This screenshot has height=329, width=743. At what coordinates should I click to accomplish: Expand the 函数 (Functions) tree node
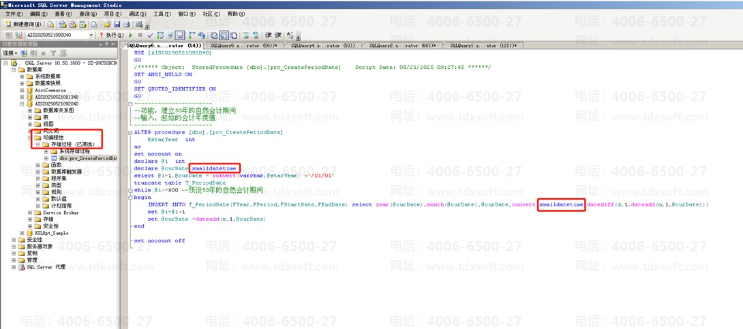pos(38,165)
